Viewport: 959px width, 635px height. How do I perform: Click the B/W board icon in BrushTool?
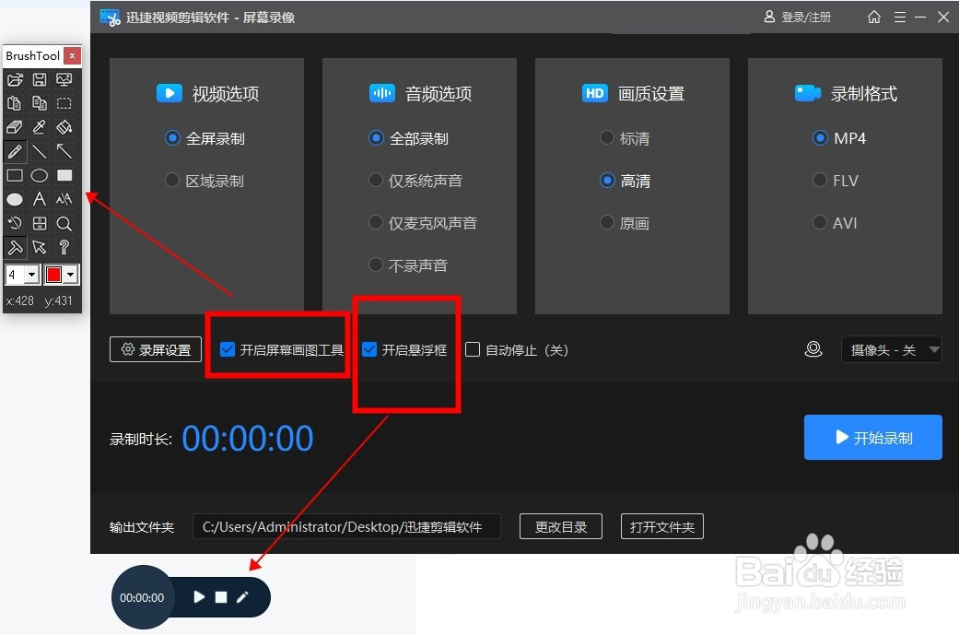pos(39,223)
